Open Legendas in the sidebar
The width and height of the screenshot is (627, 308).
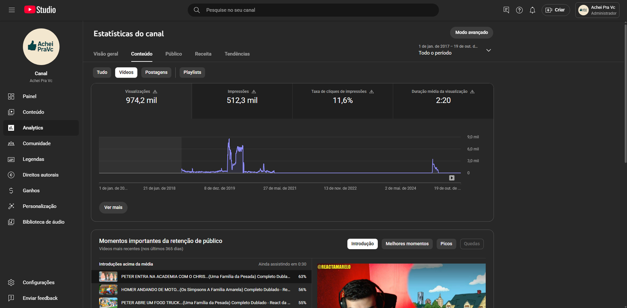41,159
